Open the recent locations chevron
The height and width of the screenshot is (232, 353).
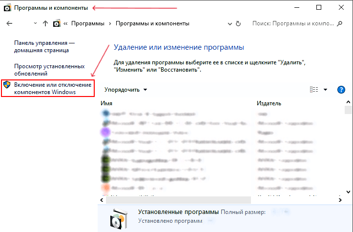(x=35, y=23)
